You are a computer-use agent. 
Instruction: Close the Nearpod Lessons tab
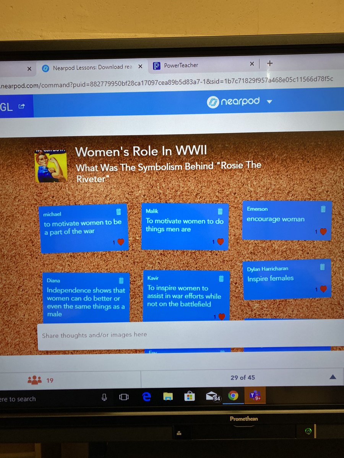click(140, 67)
